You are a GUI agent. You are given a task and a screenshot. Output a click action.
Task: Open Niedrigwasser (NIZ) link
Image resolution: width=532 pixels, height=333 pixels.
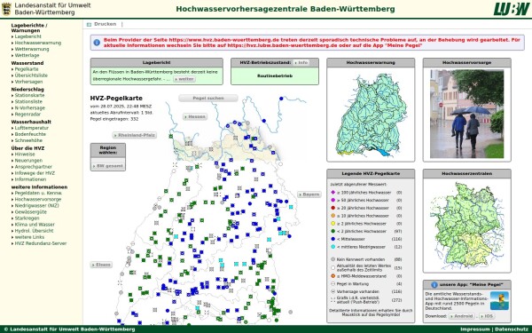(36, 206)
